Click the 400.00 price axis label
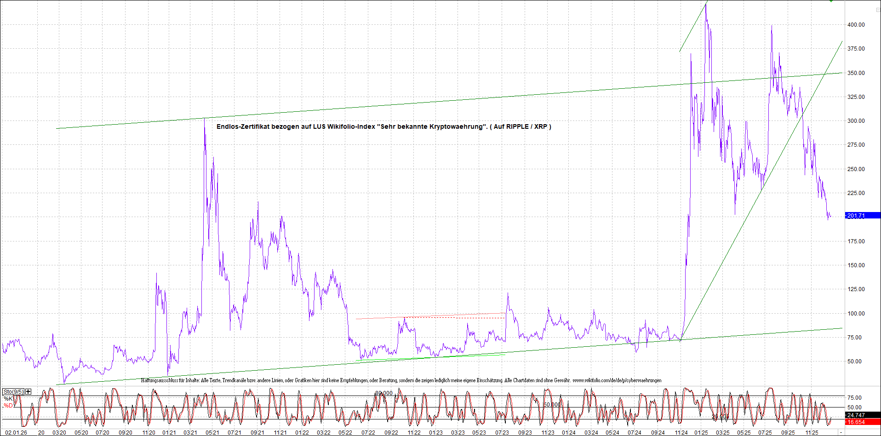This screenshot has height=436, width=881. (856, 25)
